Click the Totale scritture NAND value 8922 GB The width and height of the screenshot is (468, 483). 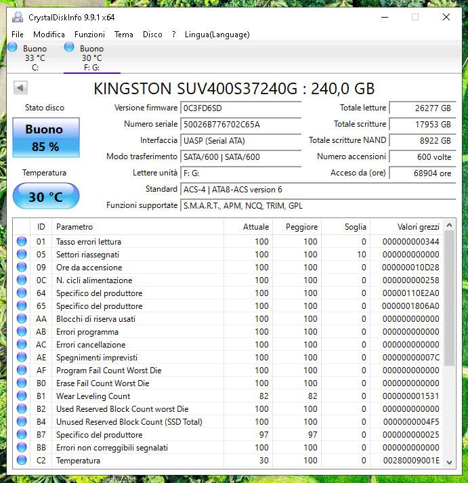coord(423,141)
